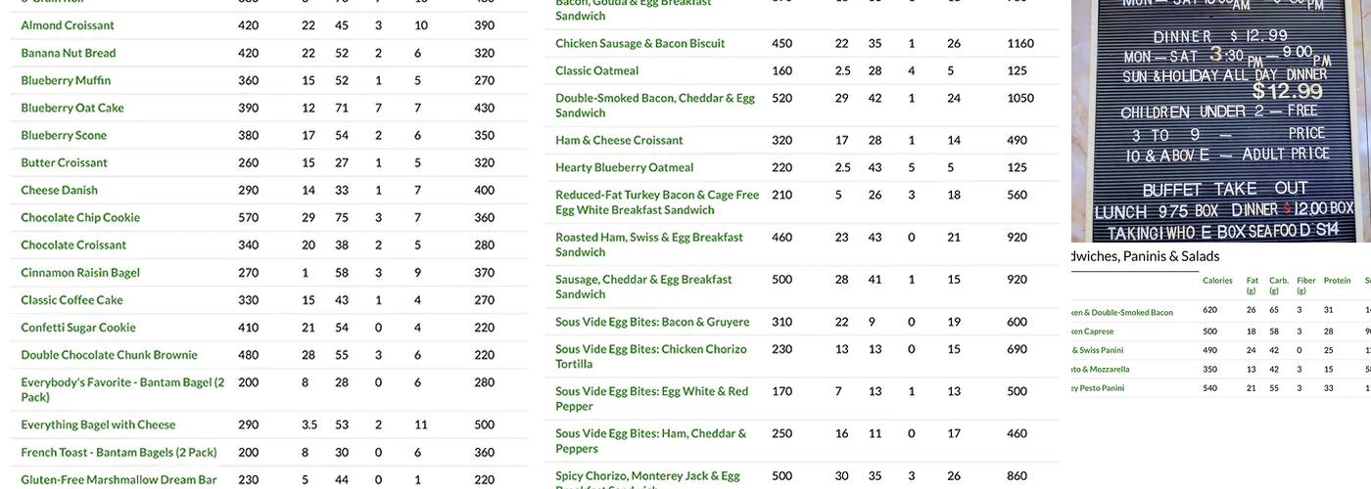The height and width of the screenshot is (489, 1371).
Task: Open the Gluten-Free Marshmallow Dream Bar link
Action: click(118, 480)
